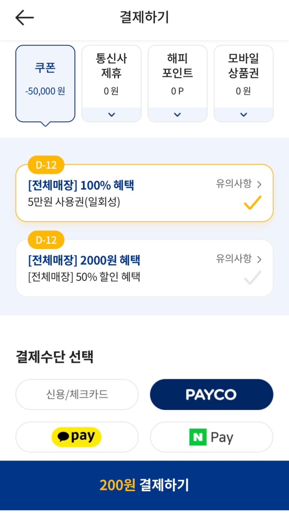Select PAYCO as payment method
The width and height of the screenshot is (289, 515).
click(211, 395)
